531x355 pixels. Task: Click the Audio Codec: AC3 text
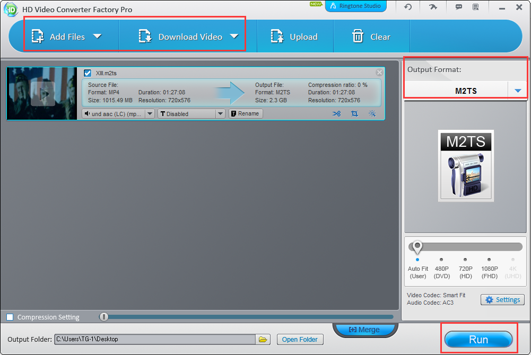point(430,303)
